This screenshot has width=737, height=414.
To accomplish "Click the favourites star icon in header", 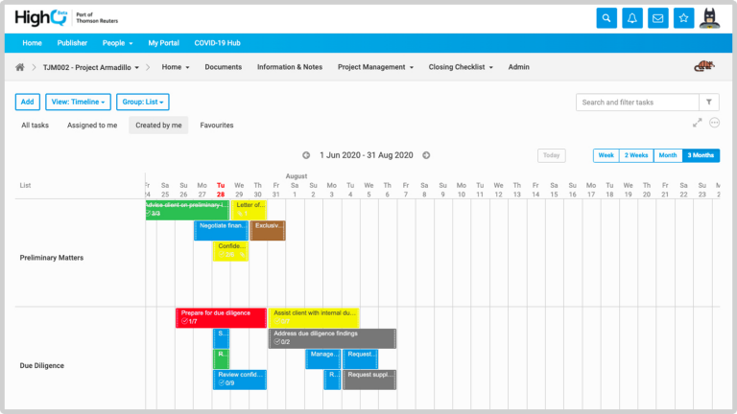I will coord(683,17).
